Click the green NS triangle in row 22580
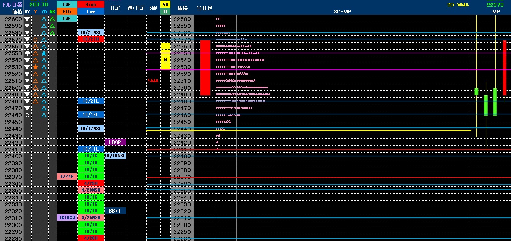 pyautogui.click(x=52, y=33)
